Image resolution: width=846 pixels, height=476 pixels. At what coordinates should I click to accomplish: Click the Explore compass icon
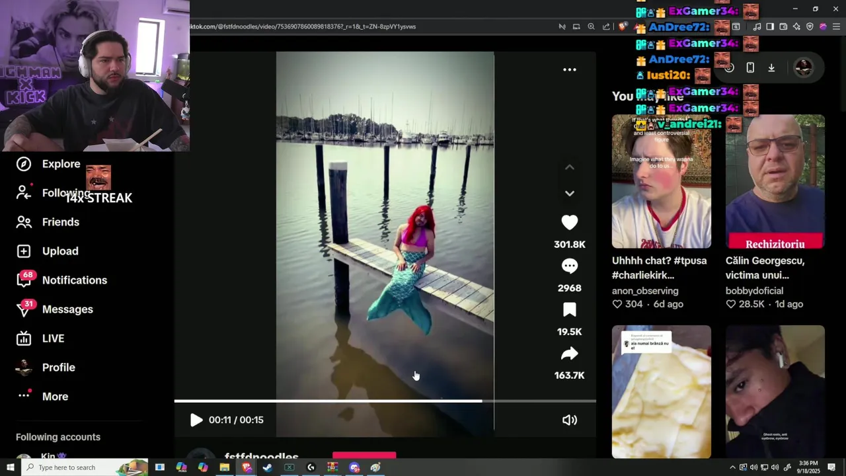pos(24,164)
